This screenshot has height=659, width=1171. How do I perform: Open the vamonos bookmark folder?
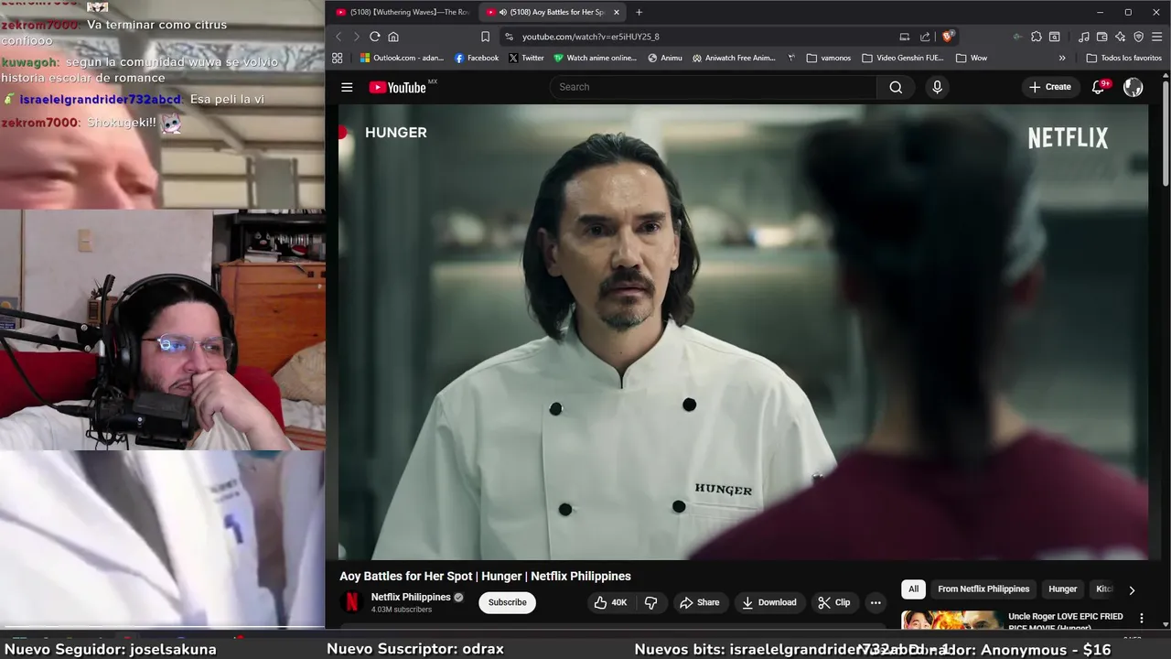[829, 58]
